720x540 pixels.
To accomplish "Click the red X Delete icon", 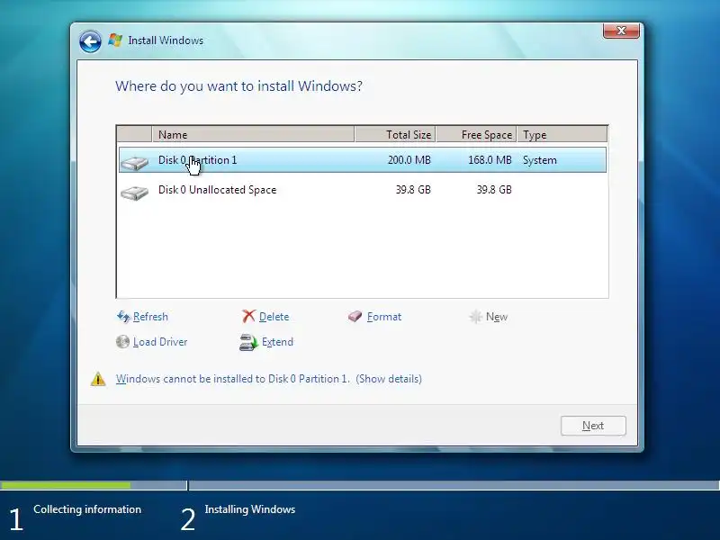I will (248, 316).
